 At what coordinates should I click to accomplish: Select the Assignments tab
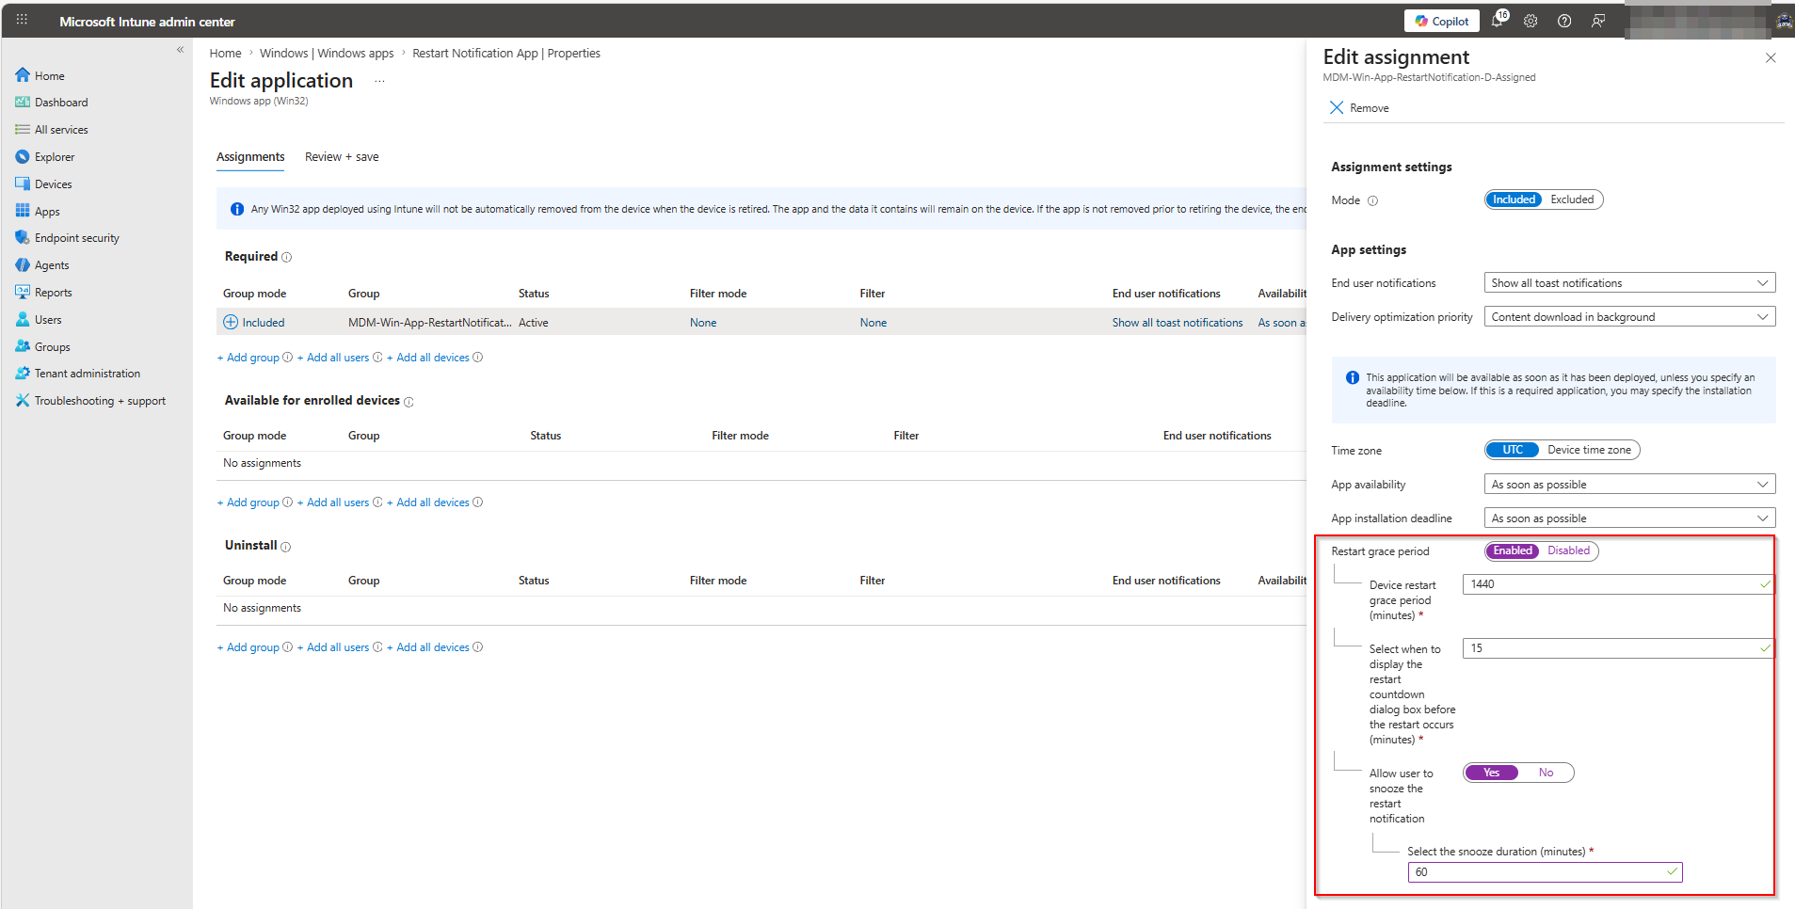coord(250,156)
